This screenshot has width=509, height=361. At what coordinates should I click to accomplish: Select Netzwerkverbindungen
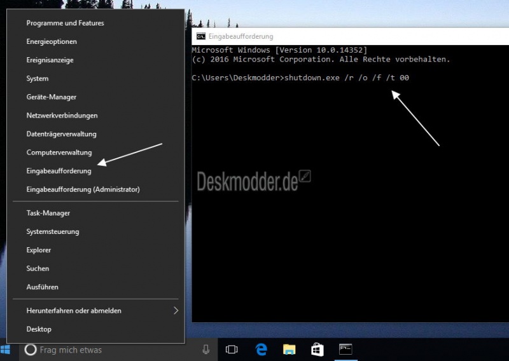96,116
